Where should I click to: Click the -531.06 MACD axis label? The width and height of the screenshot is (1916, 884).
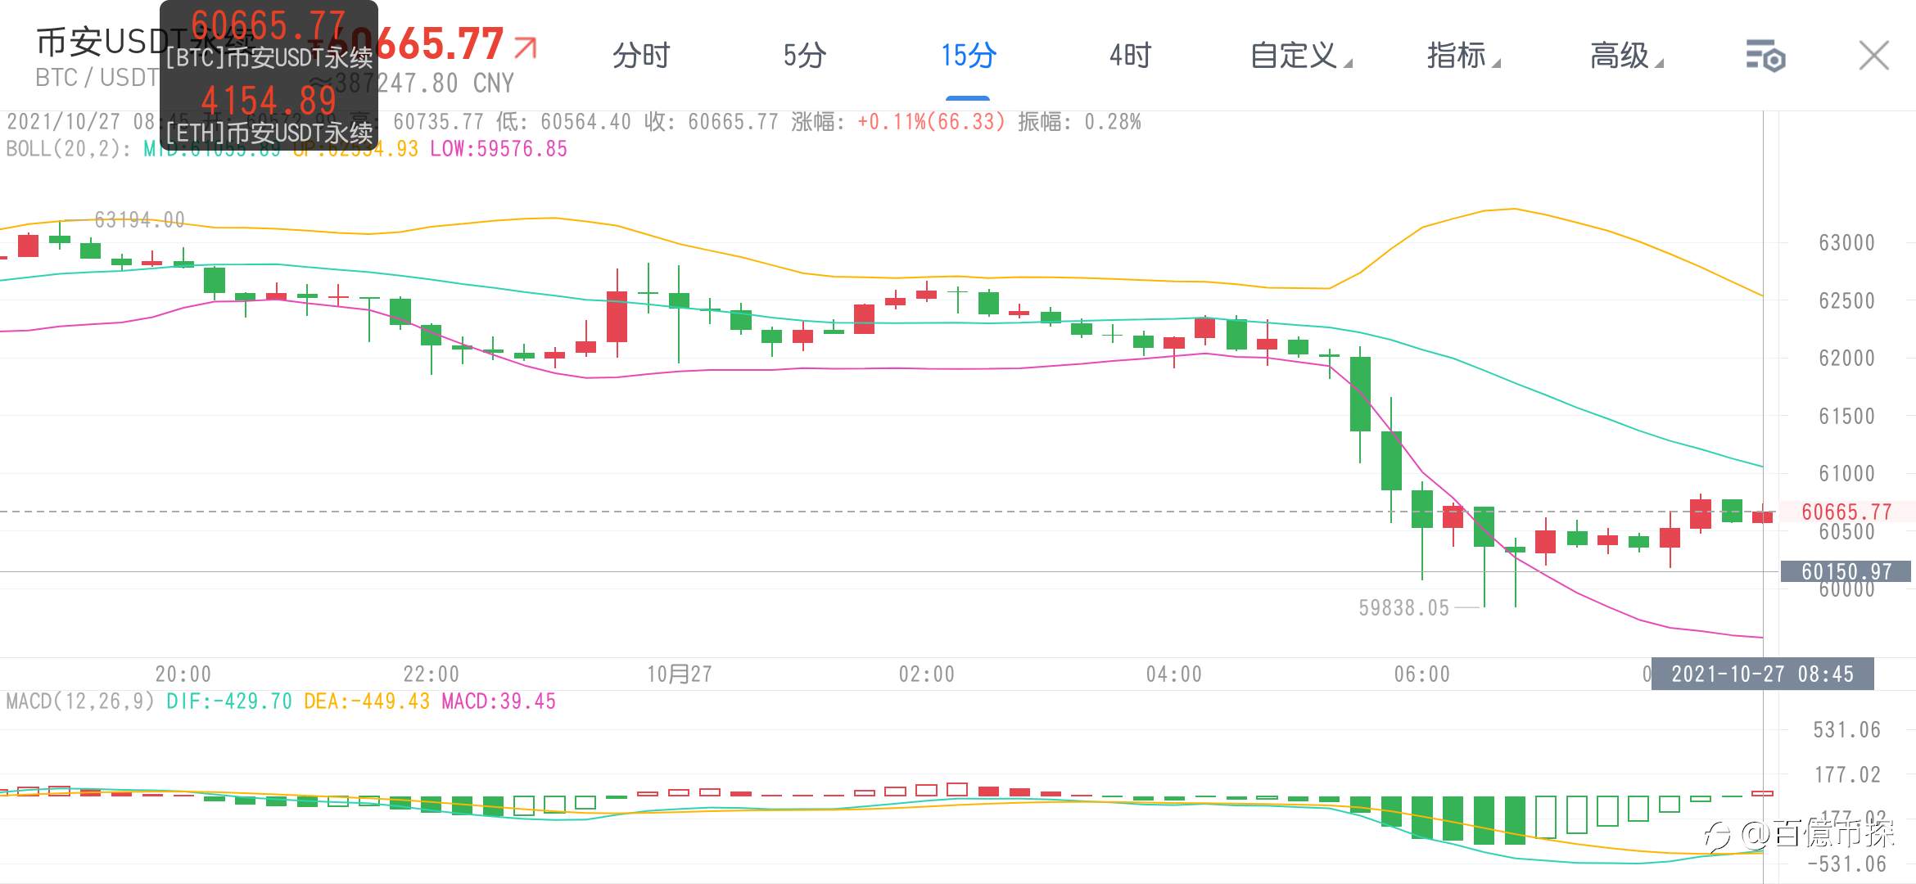1846,864
